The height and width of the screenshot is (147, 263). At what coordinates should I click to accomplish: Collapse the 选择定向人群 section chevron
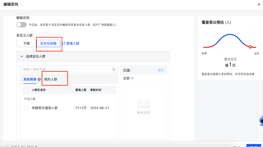[22, 57]
